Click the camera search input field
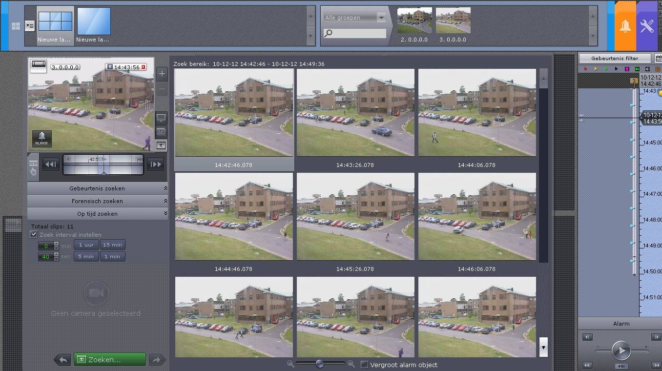Image resolution: width=662 pixels, height=371 pixels. click(x=354, y=33)
